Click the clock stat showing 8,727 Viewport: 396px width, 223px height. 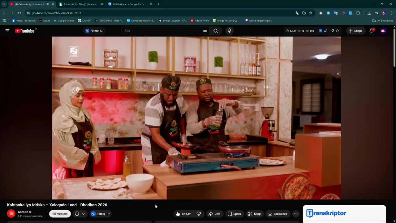(291, 31)
